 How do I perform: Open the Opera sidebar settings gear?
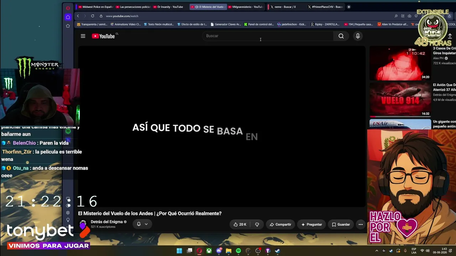(68, 213)
